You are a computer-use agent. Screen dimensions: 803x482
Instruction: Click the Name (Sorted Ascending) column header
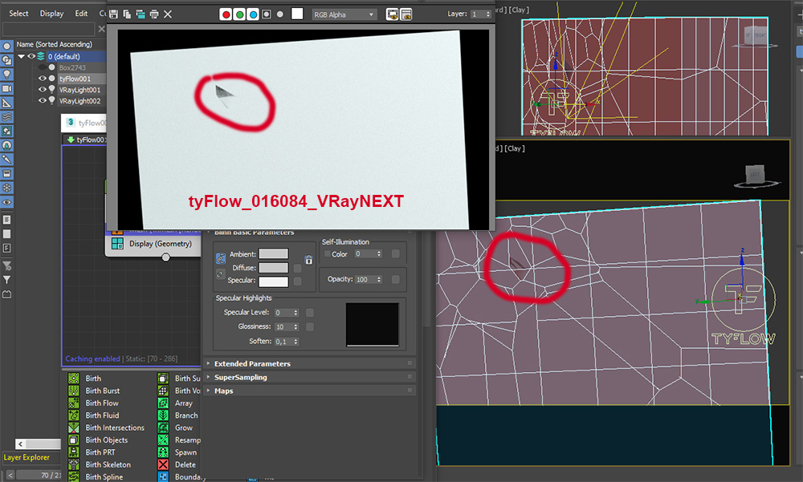(55, 44)
